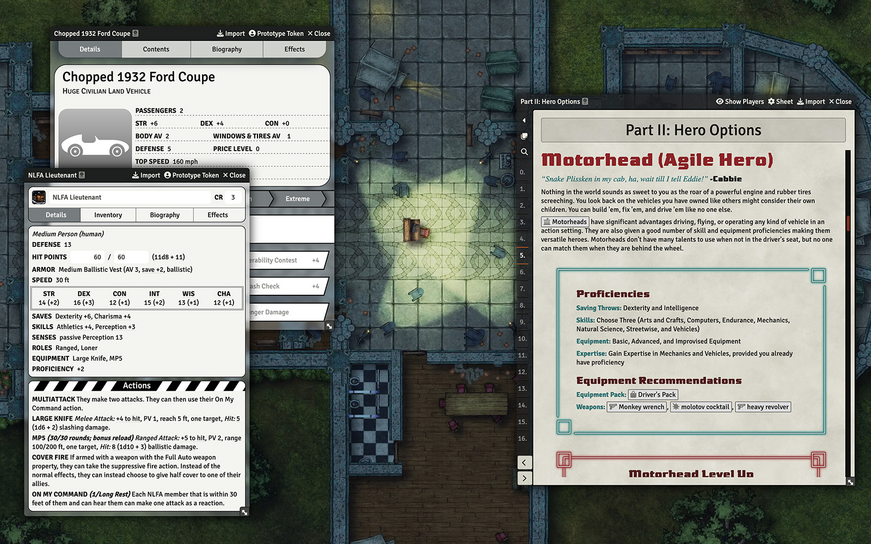The height and width of the screenshot is (544, 871).
Task: Go to journal page 3
Action: tap(523, 222)
